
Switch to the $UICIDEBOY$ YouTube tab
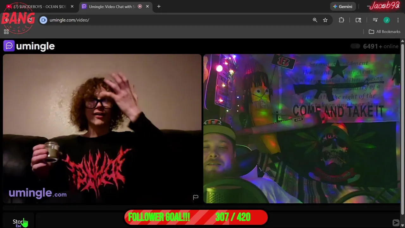point(40,6)
